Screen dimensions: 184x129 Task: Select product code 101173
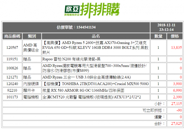tap(12, 97)
